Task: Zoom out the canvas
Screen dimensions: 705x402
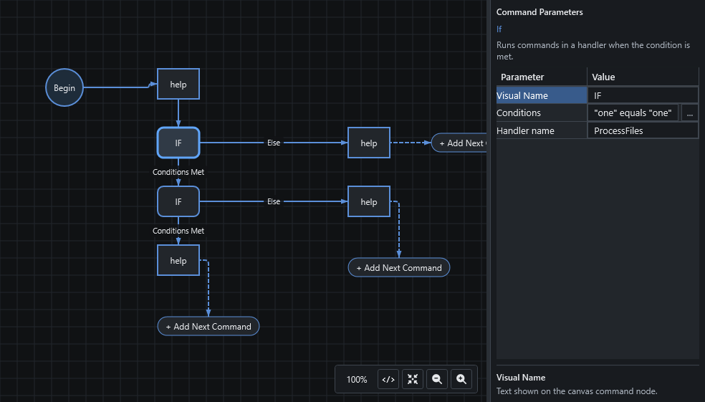Action: (436, 379)
